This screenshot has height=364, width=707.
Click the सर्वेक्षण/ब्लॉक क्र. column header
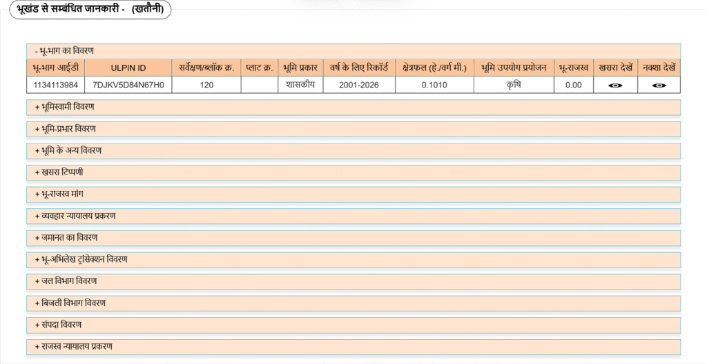tap(206, 68)
